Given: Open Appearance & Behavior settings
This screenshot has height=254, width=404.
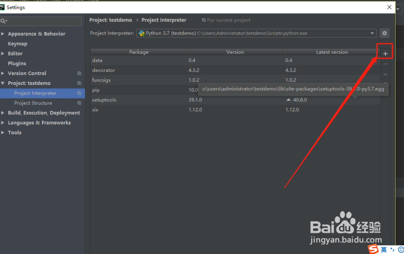Looking at the screenshot, I should [37, 34].
